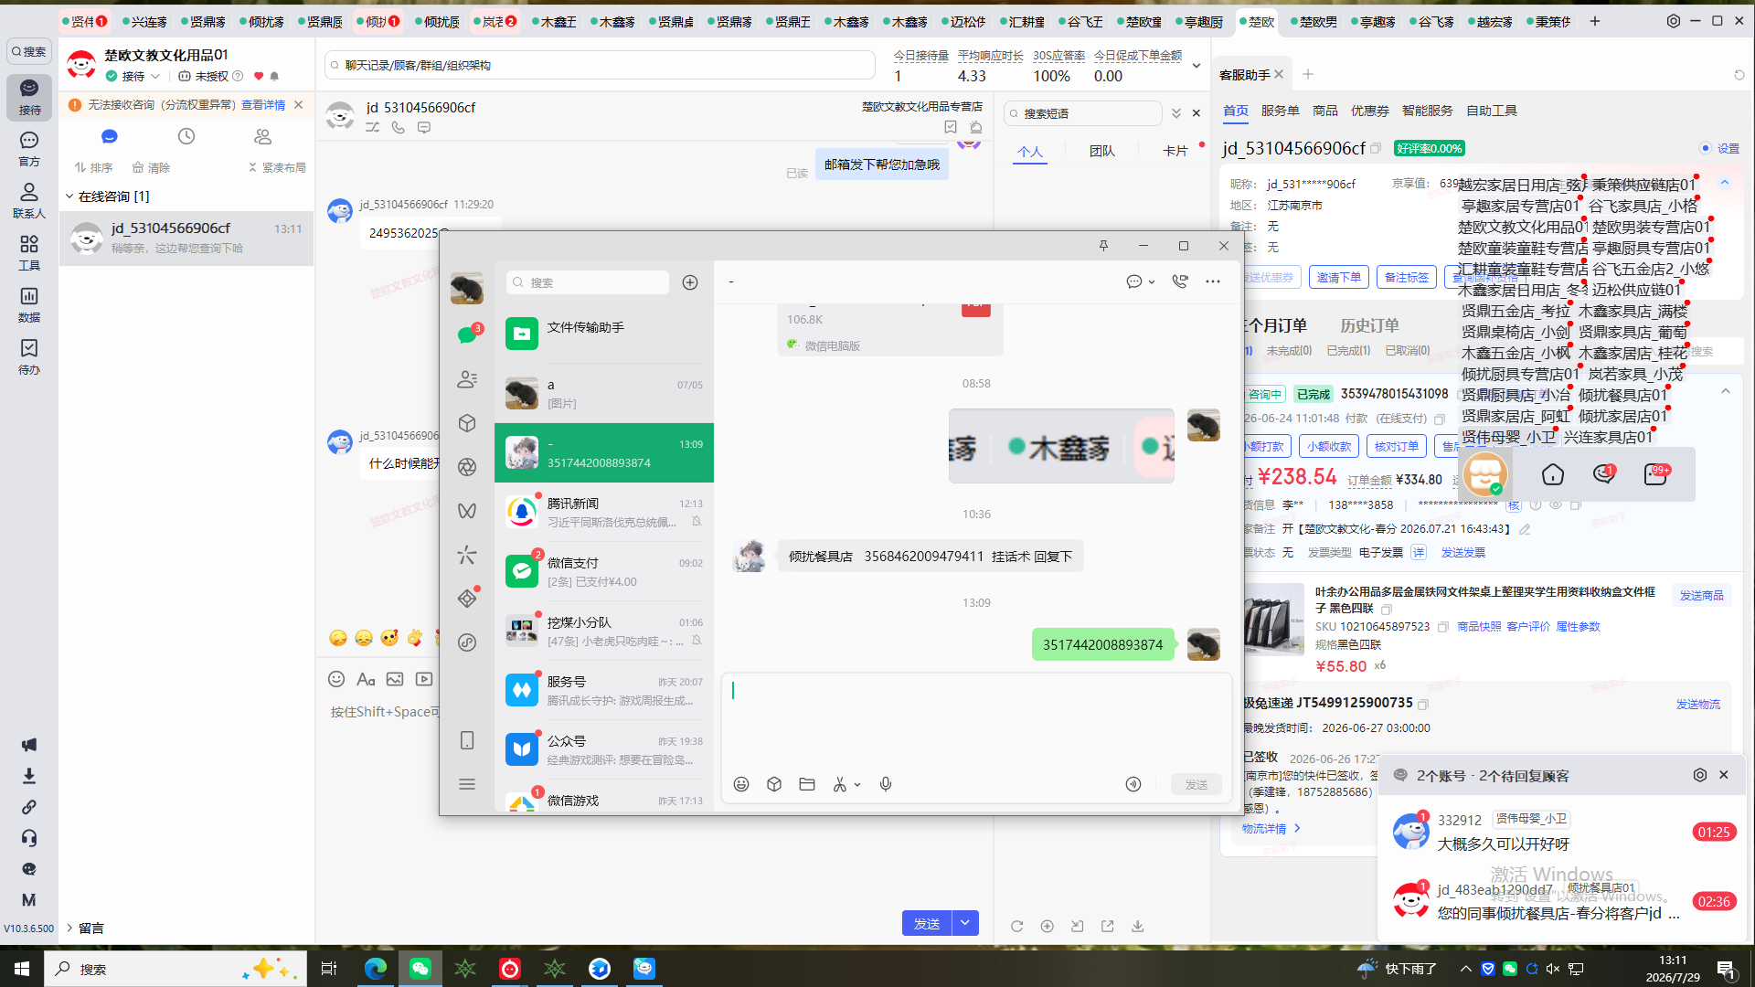Collapse the 在线咨询 [1] group

coord(69,196)
